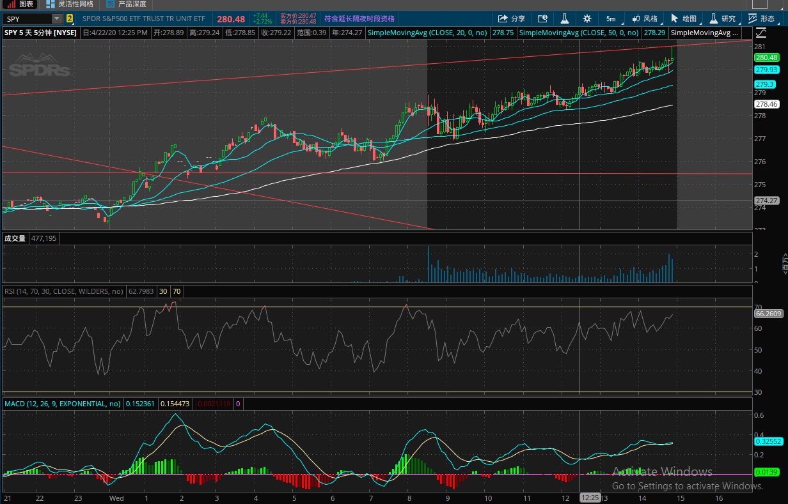The image size is (788, 504).
Task: Click the drawing icon below 形态
Action: point(761,32)
